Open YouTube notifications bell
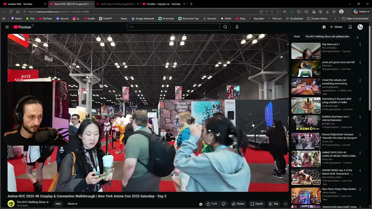Image resolution: width=372 pixels, height=209 pixels. [350, 27]
